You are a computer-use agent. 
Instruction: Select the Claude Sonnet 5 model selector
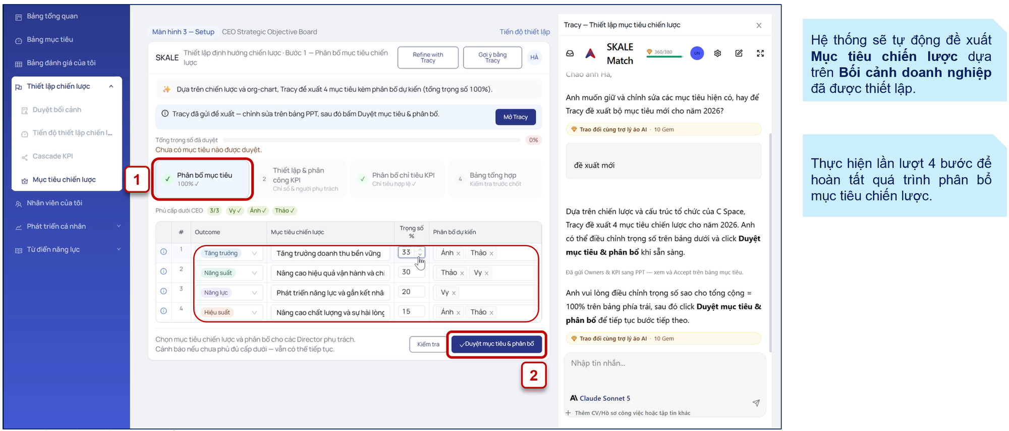[x=600, y=398]
